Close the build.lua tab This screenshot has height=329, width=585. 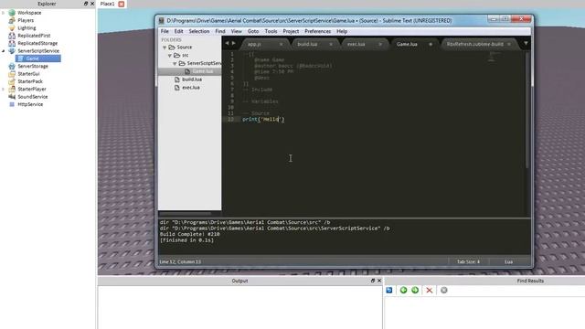331,45
